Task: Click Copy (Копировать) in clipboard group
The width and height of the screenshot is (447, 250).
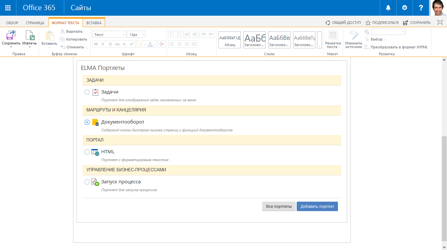Action: pos(74,39)
